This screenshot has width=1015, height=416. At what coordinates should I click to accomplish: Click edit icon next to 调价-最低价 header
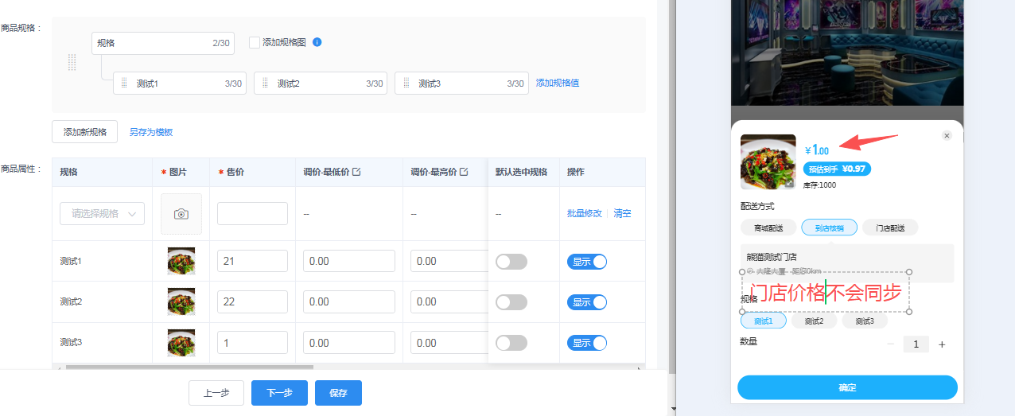point(356,172)
